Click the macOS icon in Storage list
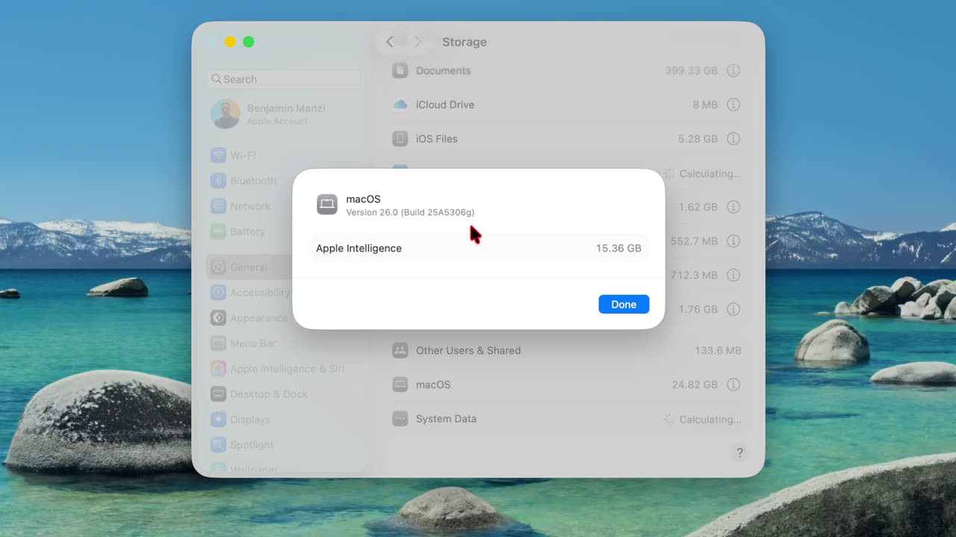Screen dimensions: 956x537 coord(400,384)
